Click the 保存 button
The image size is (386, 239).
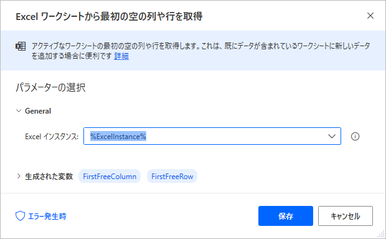coord(286,216)
